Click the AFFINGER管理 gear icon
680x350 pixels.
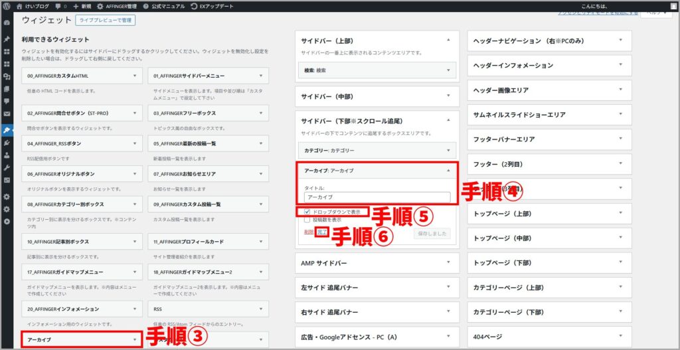tap(100, 6)
